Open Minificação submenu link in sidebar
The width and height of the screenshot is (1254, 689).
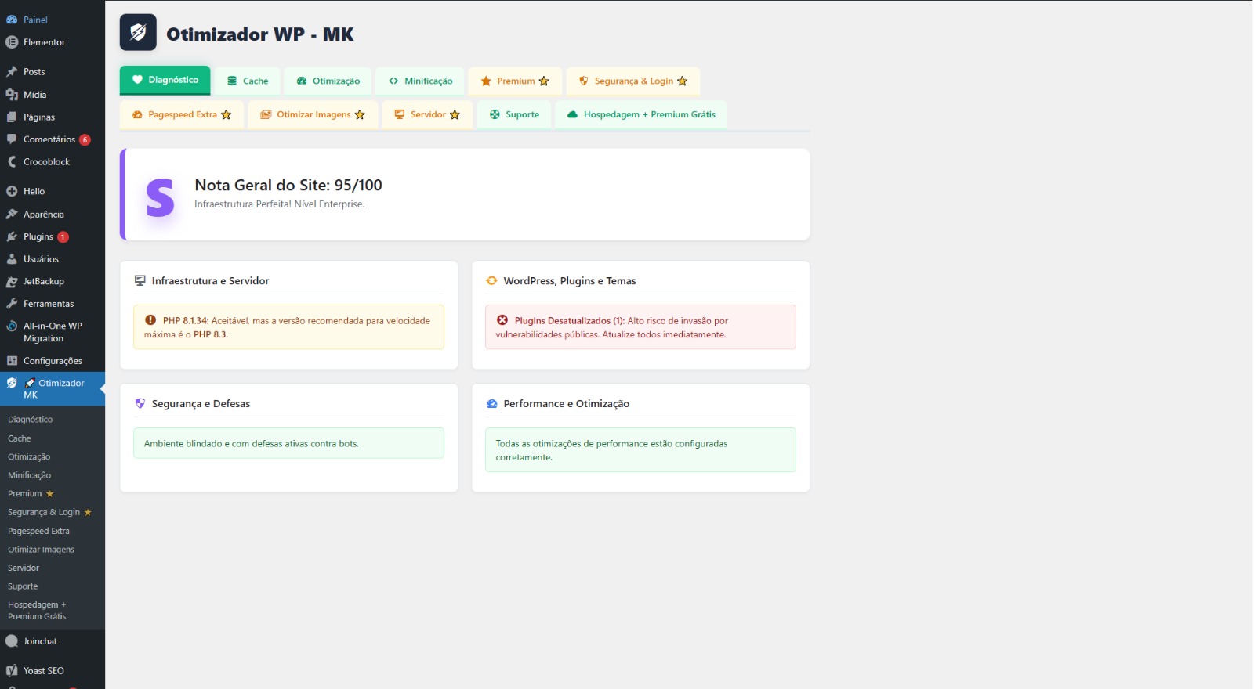coord(30,475)
